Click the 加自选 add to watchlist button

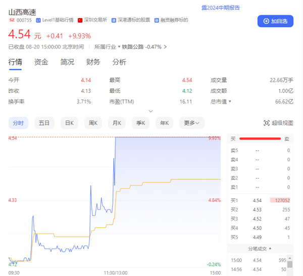(275, 21)
